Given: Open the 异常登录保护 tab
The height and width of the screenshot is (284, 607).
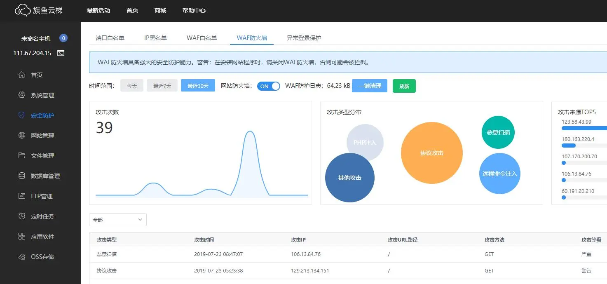Looking at the screenshot, I should (304, 38).
